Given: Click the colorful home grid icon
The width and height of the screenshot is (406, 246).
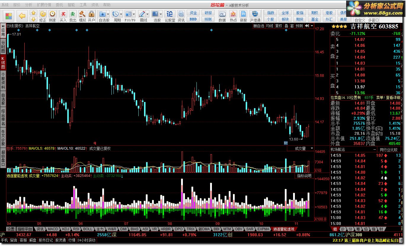Looking at the screenshot, I should [x=9, y=16].
